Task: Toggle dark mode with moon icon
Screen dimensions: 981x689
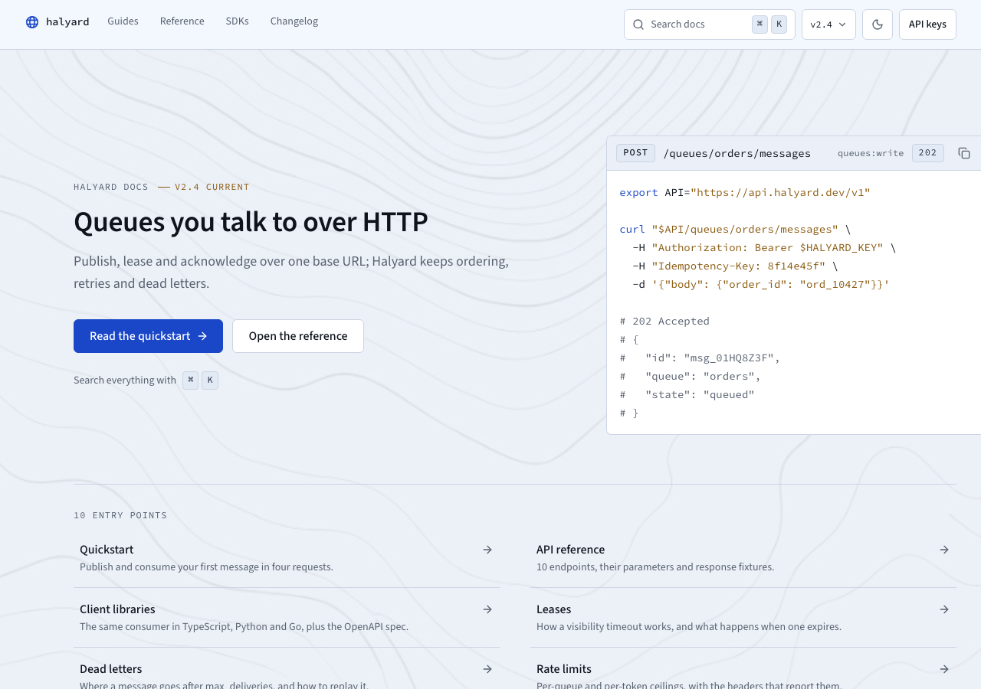Action: pyautogui.click(x=878, y=24)
